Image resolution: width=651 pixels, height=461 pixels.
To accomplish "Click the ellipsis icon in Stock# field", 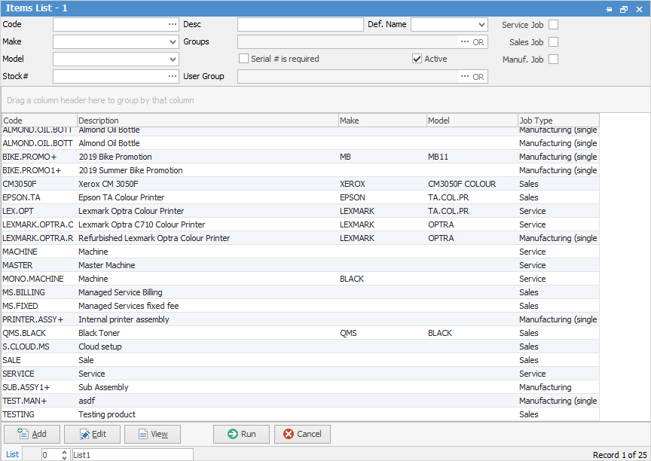I will pyautogui.click(x=172, y=77).
